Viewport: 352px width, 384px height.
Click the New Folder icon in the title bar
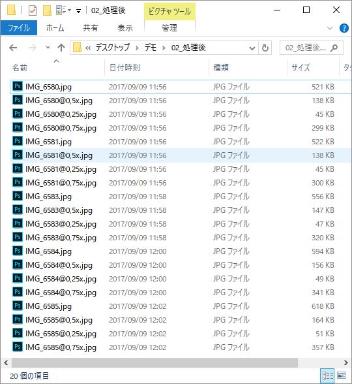pos(47,10)
